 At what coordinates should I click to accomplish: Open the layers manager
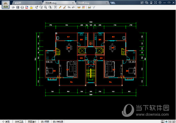coord(89,7)
